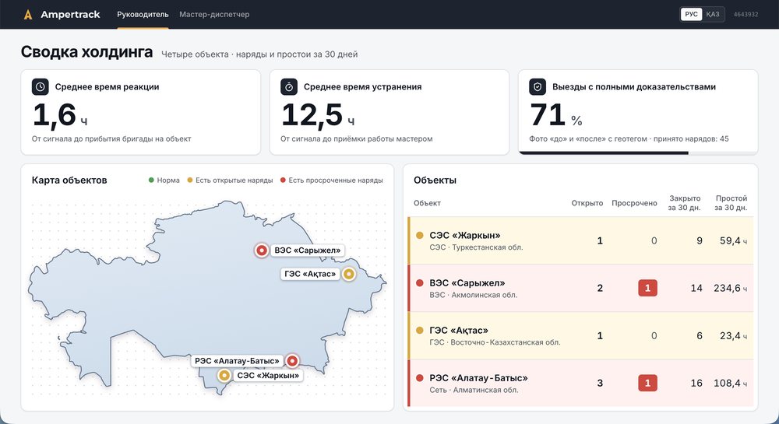This screenshot has width=779, height=424.
Task: Click the closed count 14 for ВЭС «Сарыжел»
Action: [696, 288]
